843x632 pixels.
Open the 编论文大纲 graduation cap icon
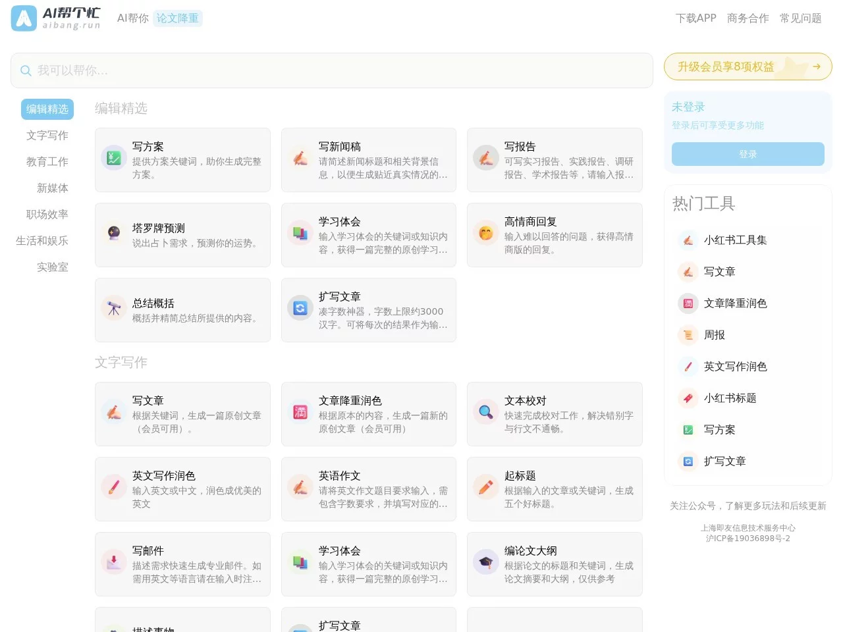485,562
